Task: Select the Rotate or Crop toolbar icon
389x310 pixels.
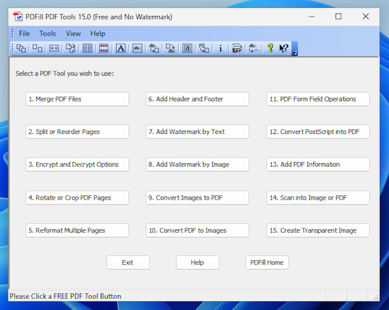Action: coord(71,48)
